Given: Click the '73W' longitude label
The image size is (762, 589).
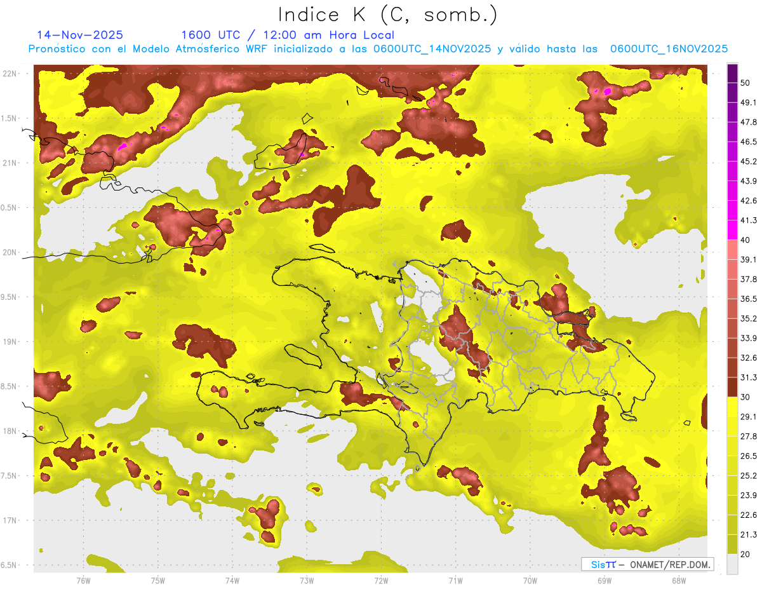Looking at the screenshot, I should (307, 581).
